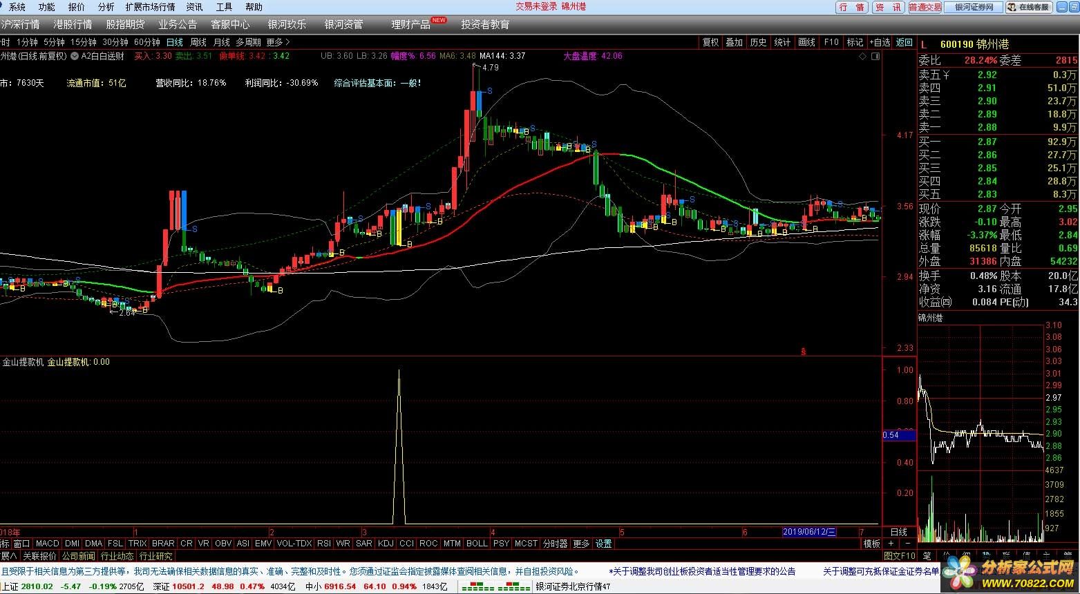Click the 金山提款机 sub-indicator label

click(x=23, y=362)
